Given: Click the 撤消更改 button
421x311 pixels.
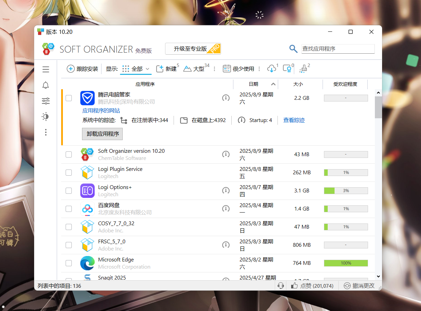Looking at the screenshot, I should 359,286.
